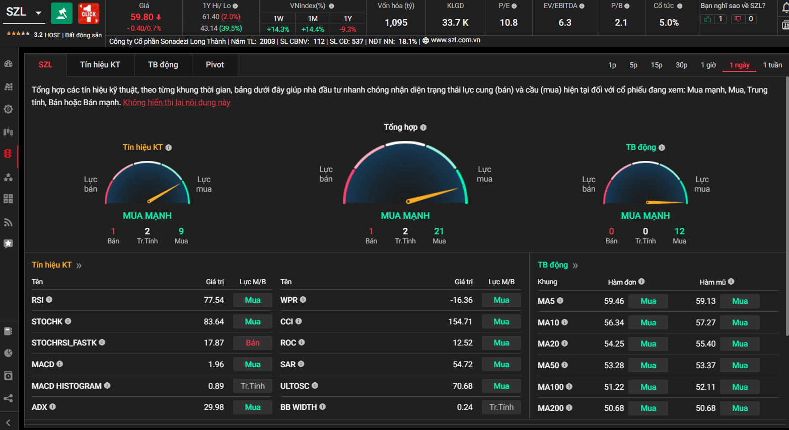This screenshot has width=789, height=430.
Task: Switch to the Pivot tab
Action: 214,65
